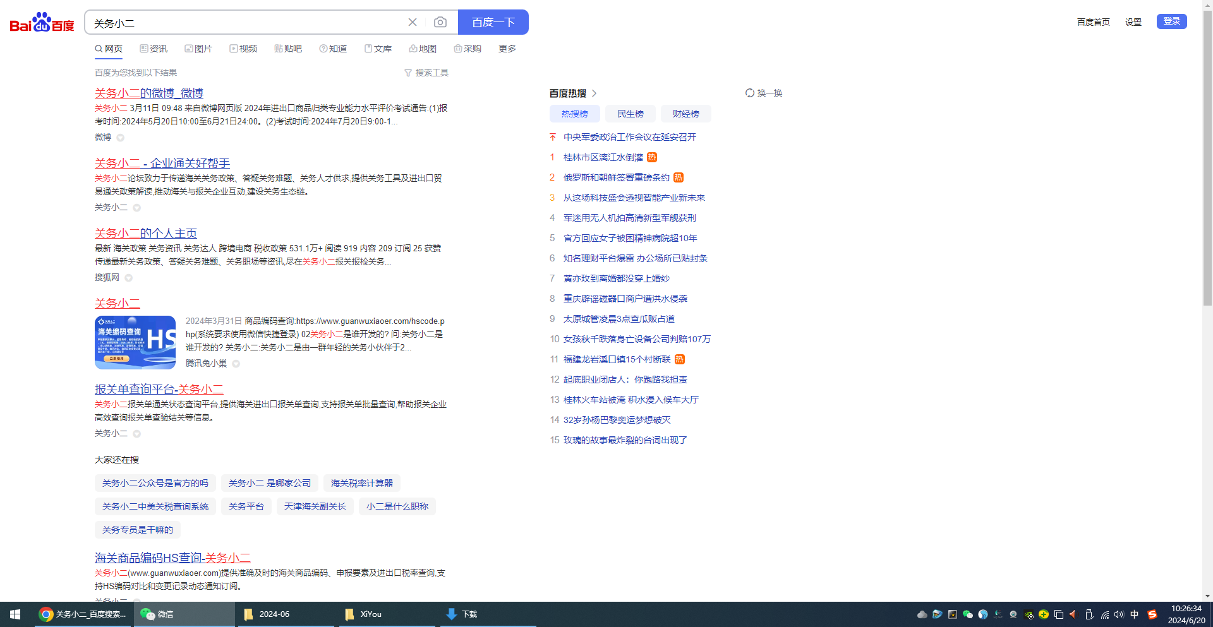Go to 百度首页 link
This screenshot has height=627, width=1213.
point(1094,22)
